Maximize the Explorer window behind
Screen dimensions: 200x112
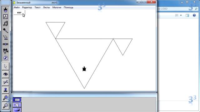(x=187, y=2)
